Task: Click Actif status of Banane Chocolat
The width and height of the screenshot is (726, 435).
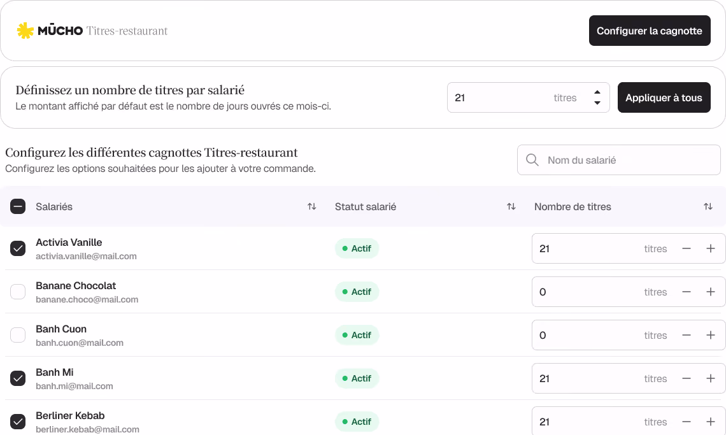Action: (357, 292)
